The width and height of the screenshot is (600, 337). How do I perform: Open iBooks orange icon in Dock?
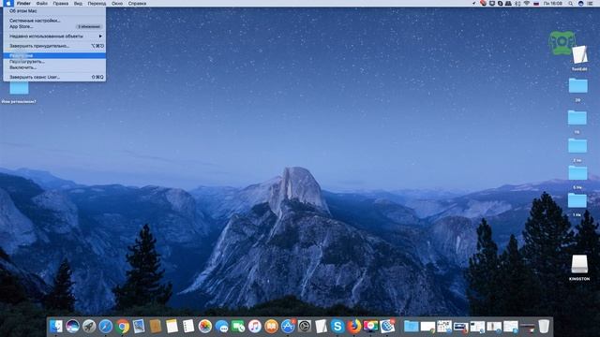pyautogui.click(x=271, y=327)
